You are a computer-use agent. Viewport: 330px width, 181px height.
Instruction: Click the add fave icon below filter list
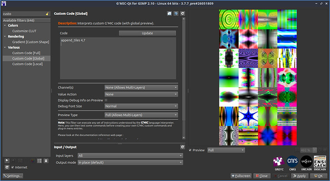pos(7,161)
